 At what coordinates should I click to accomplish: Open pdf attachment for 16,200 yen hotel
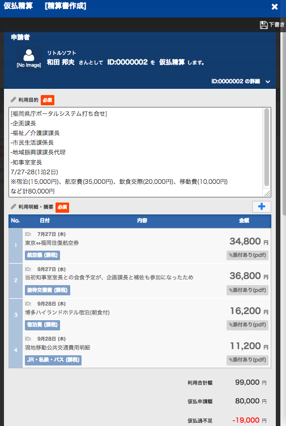[247, 325]
